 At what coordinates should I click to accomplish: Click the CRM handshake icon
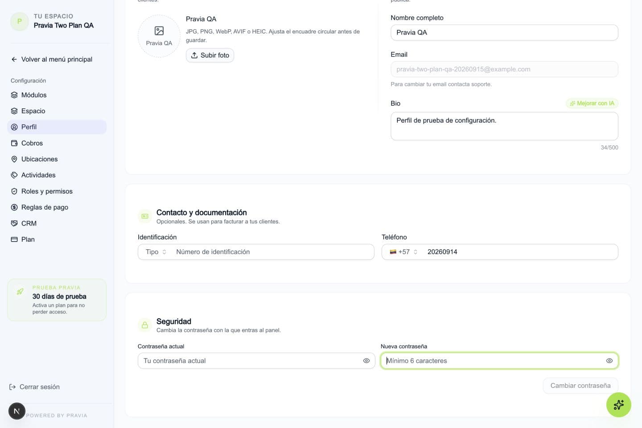pos(14,223)
